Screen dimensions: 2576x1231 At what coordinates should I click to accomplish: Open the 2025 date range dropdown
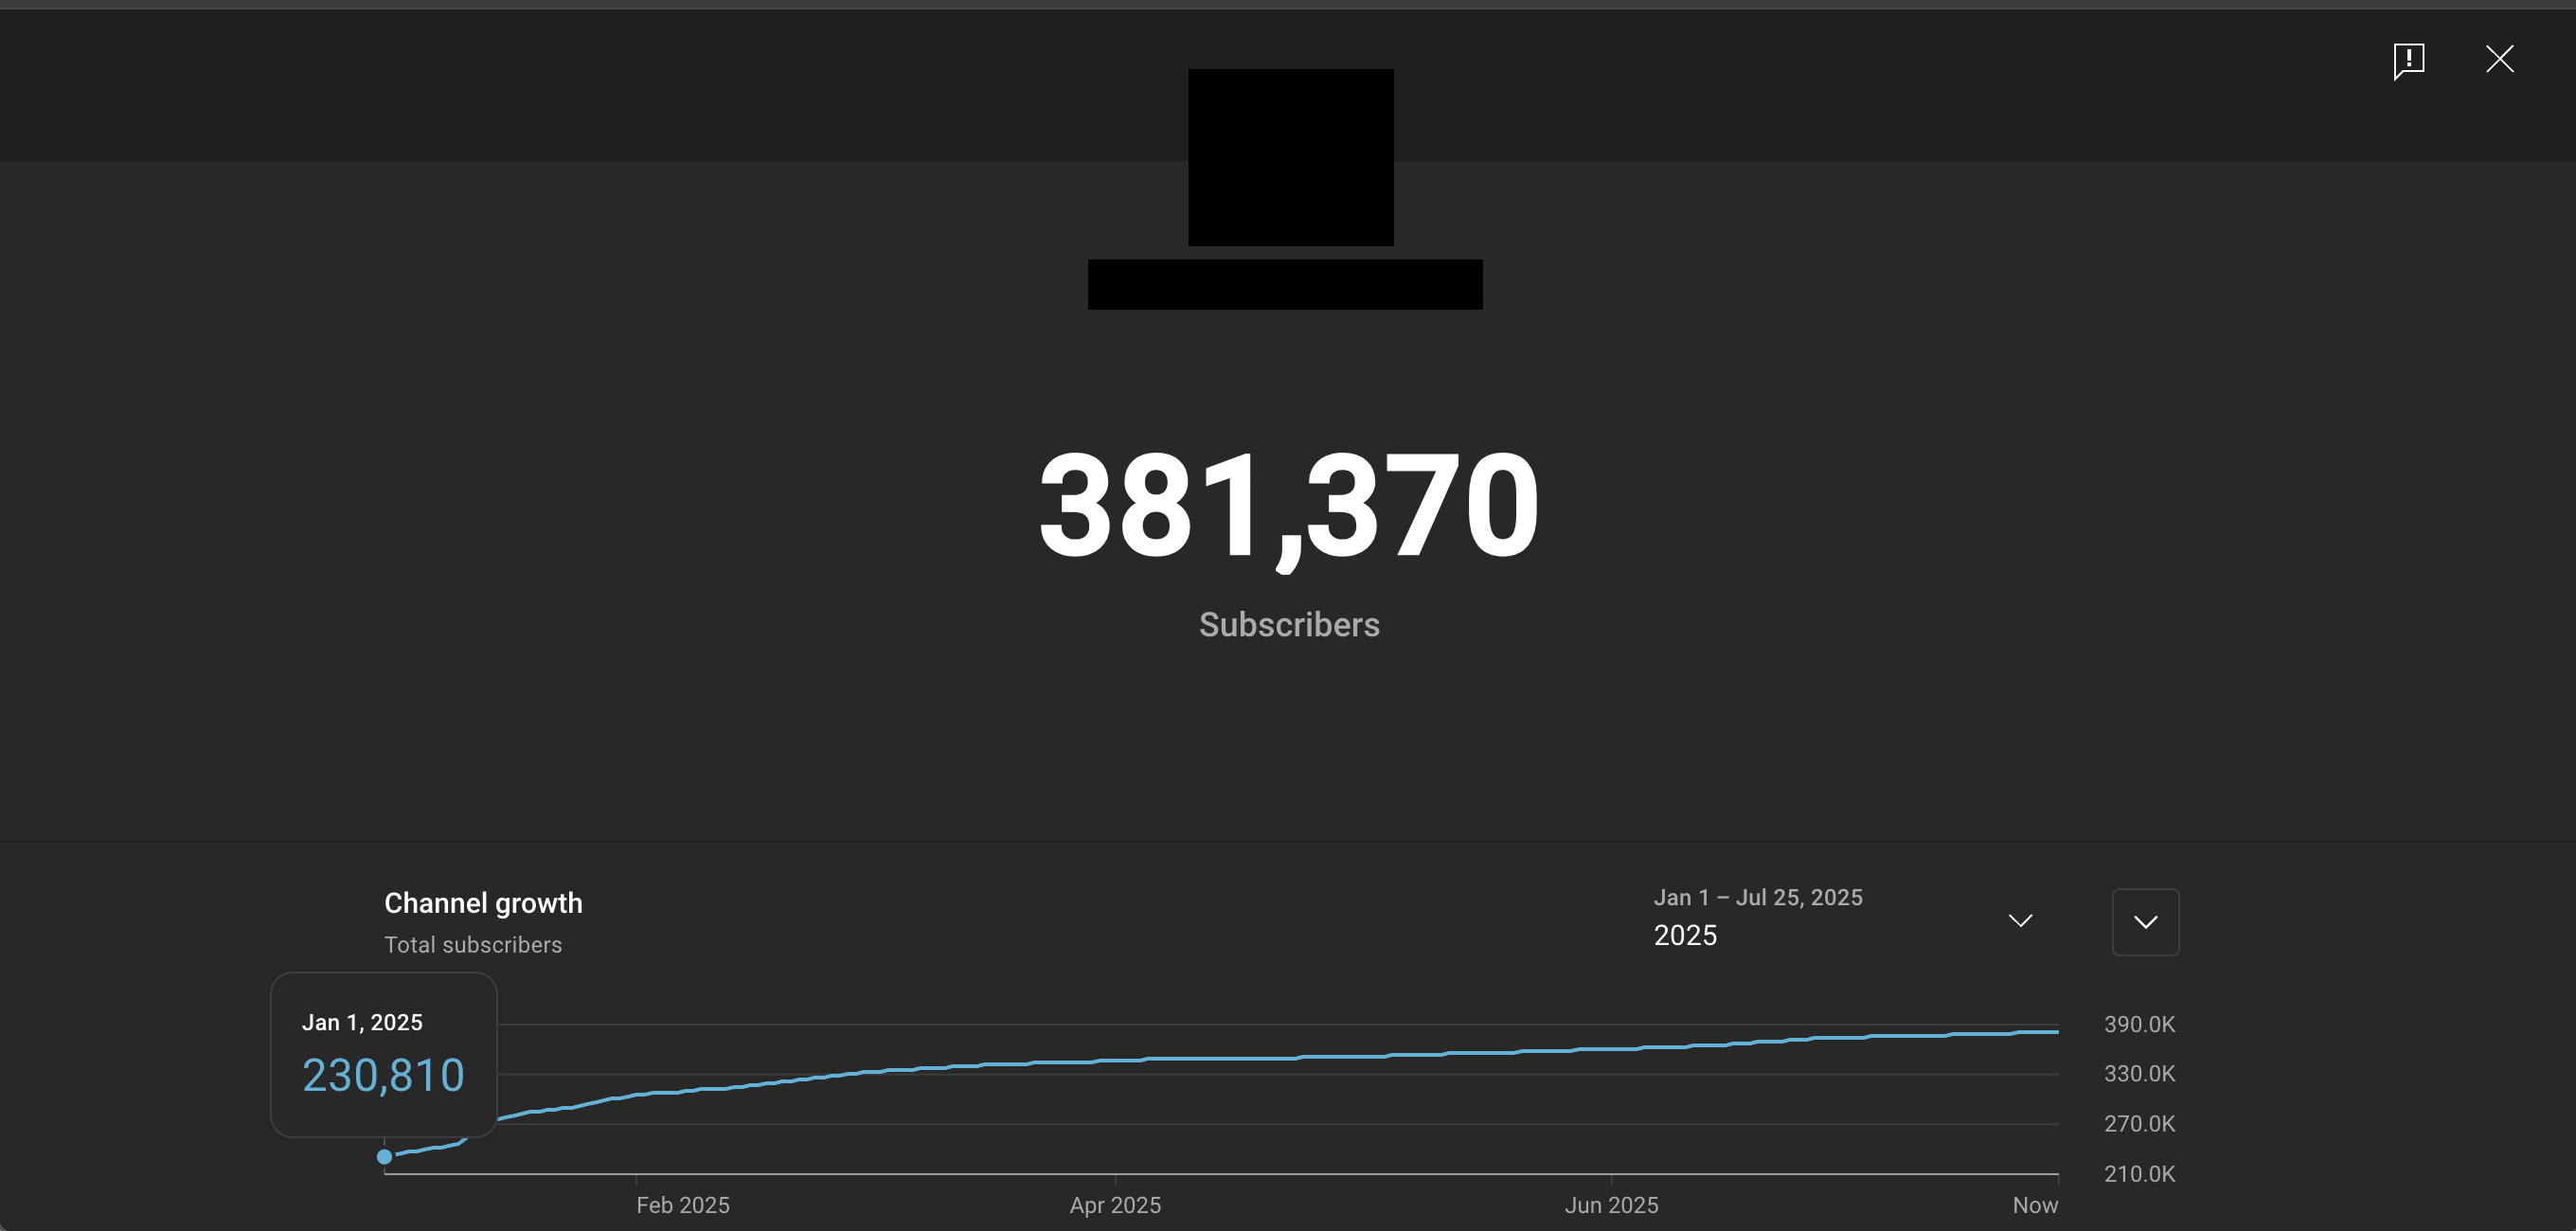(1843, 919)
